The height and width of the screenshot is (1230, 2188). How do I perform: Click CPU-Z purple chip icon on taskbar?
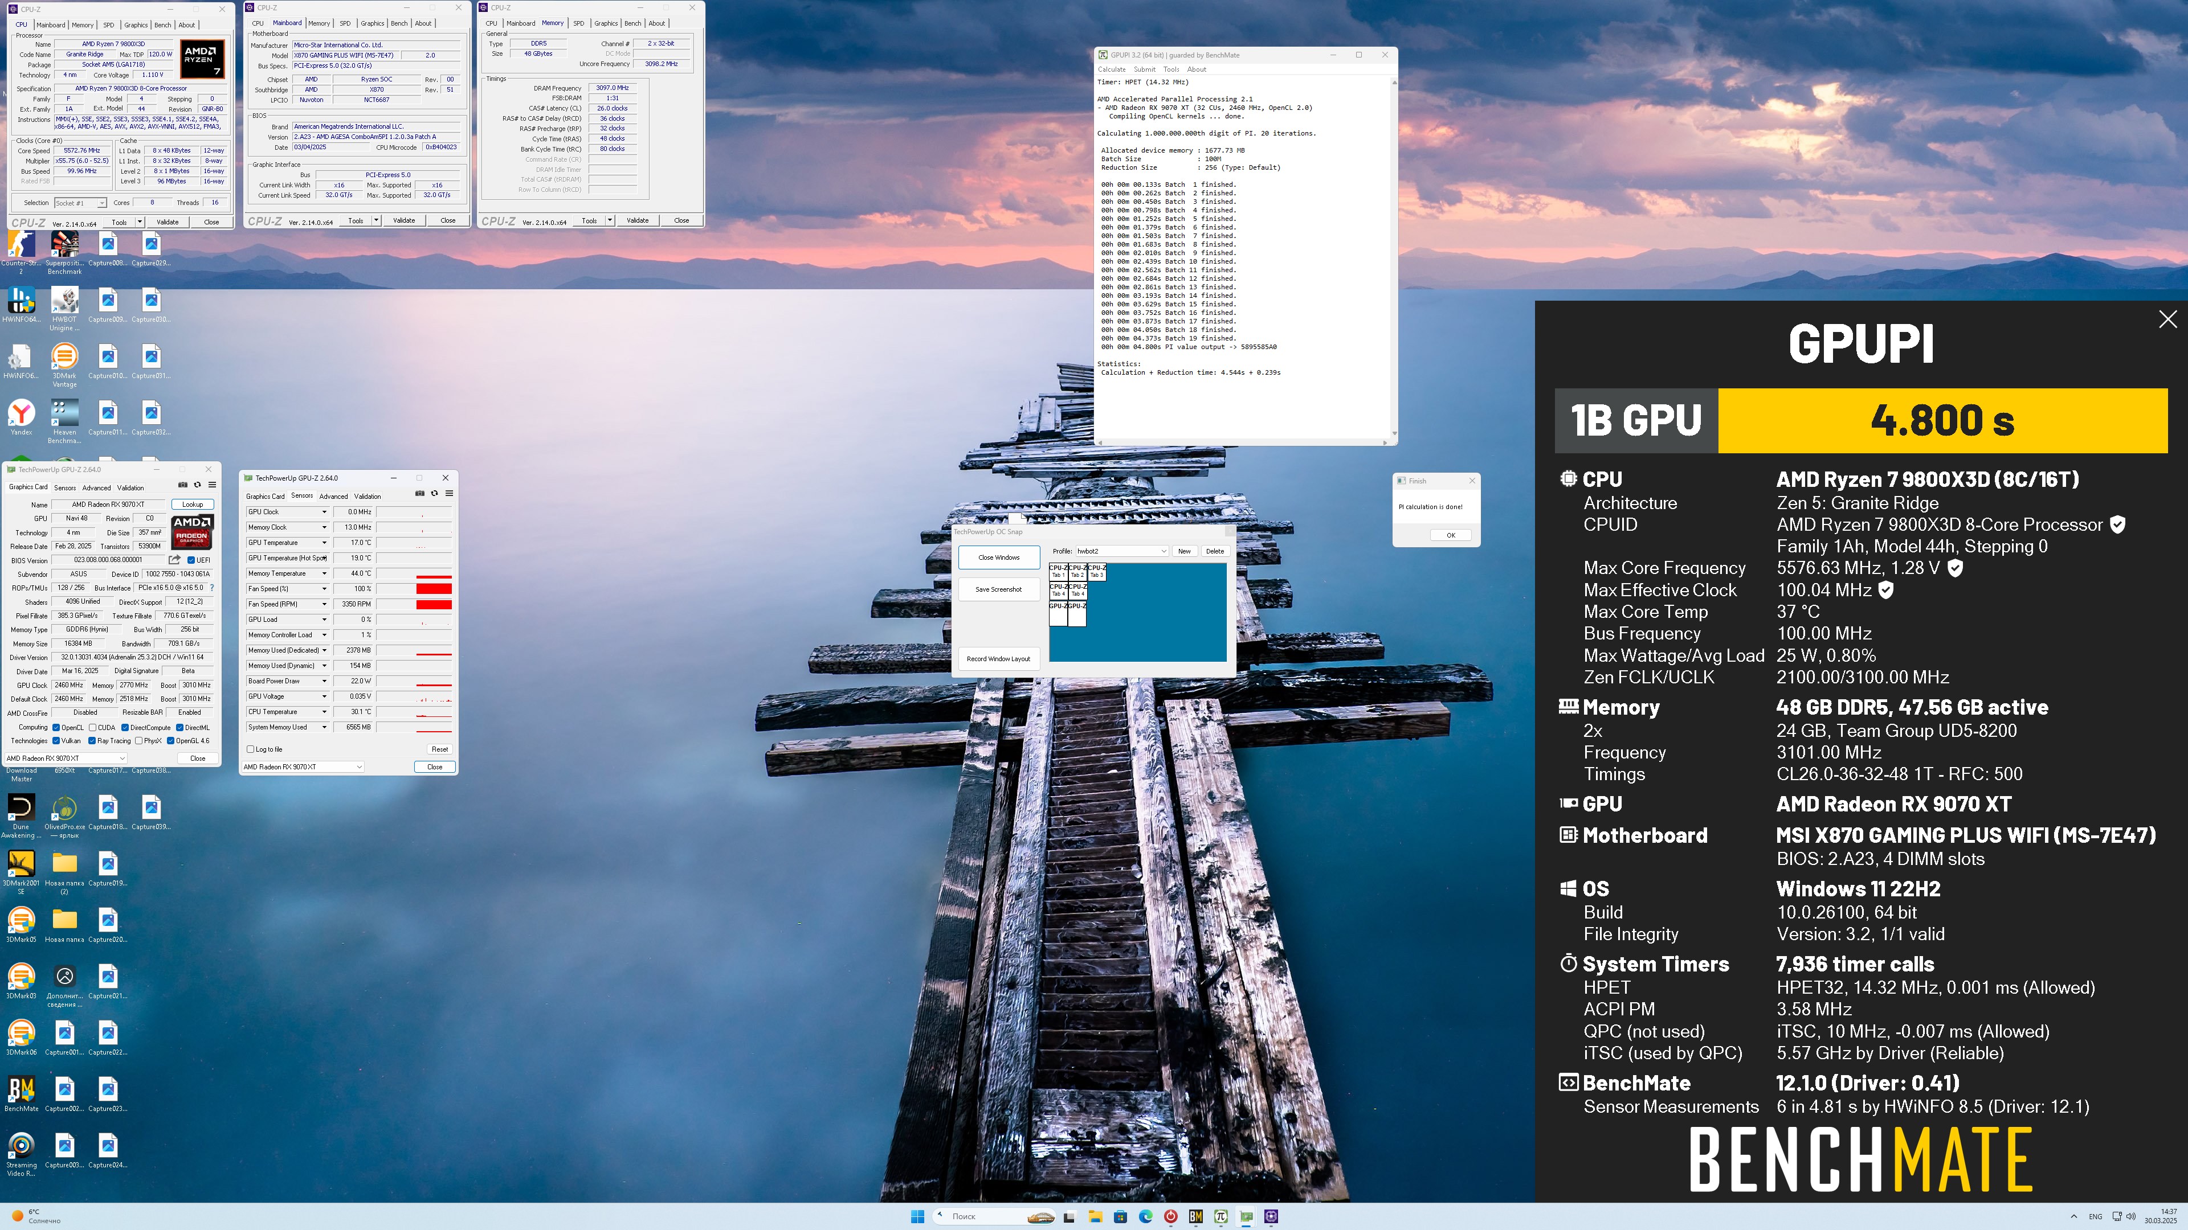tap(1271, 1216)
